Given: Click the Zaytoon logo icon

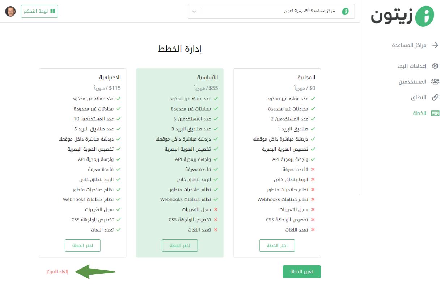Looking at the screenshot, I should 424,16.
